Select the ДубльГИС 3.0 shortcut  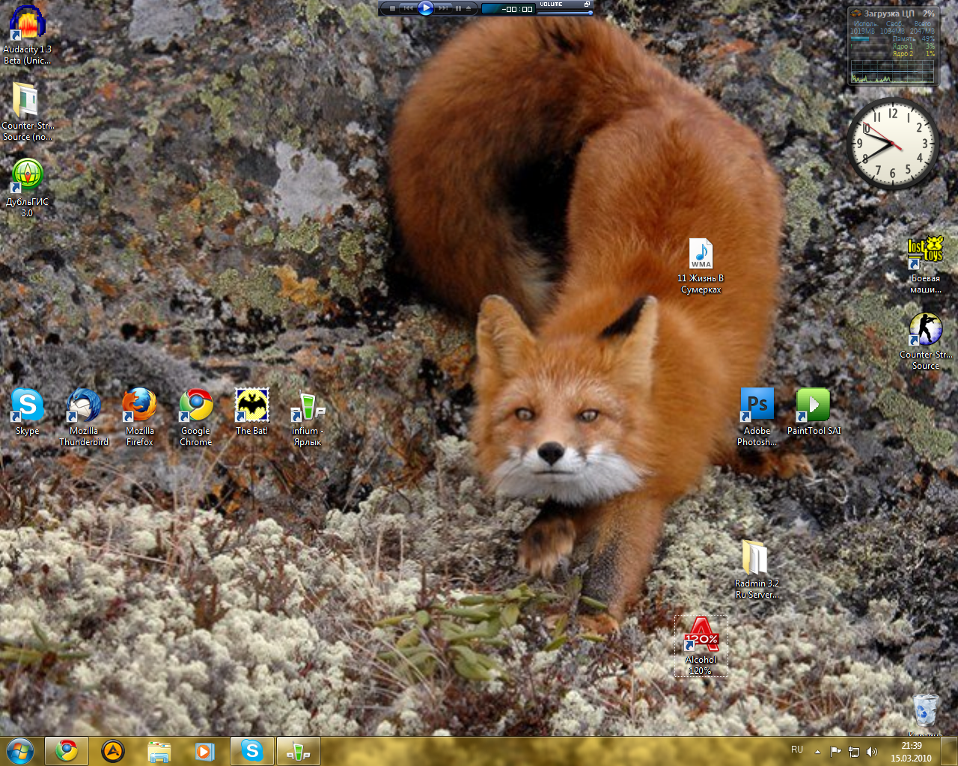[x=28, y=177]
